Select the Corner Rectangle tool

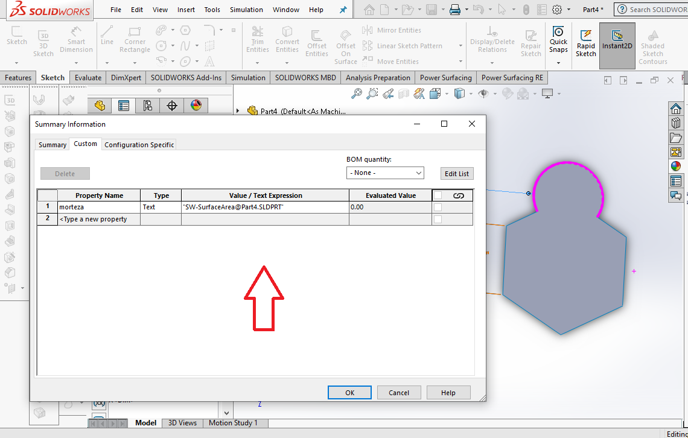(135, 39)
